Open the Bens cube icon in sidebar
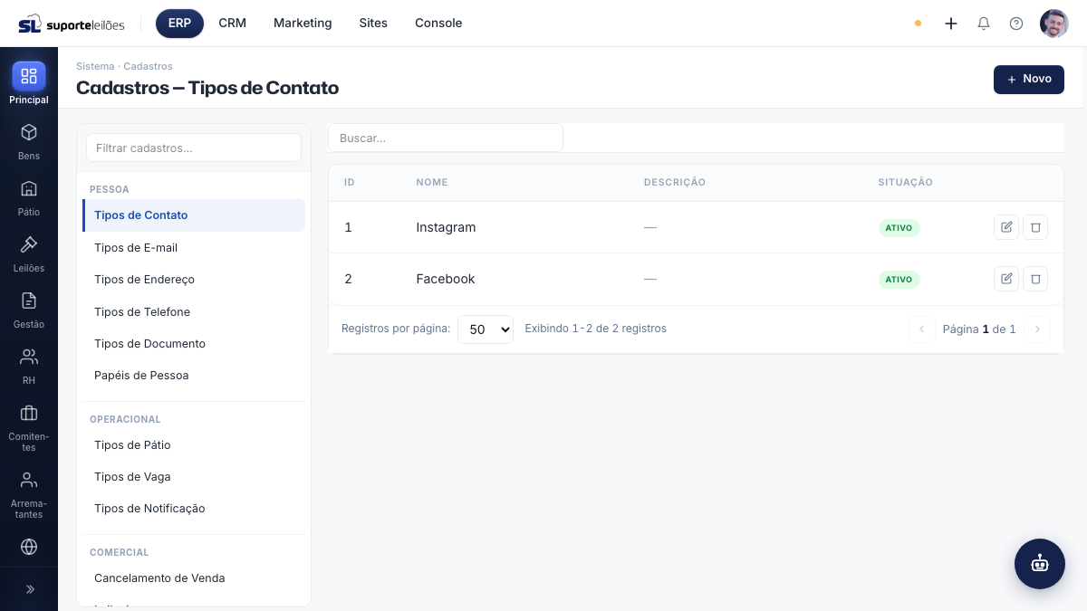Screen dimensions: 1087x611 point(29,132)
